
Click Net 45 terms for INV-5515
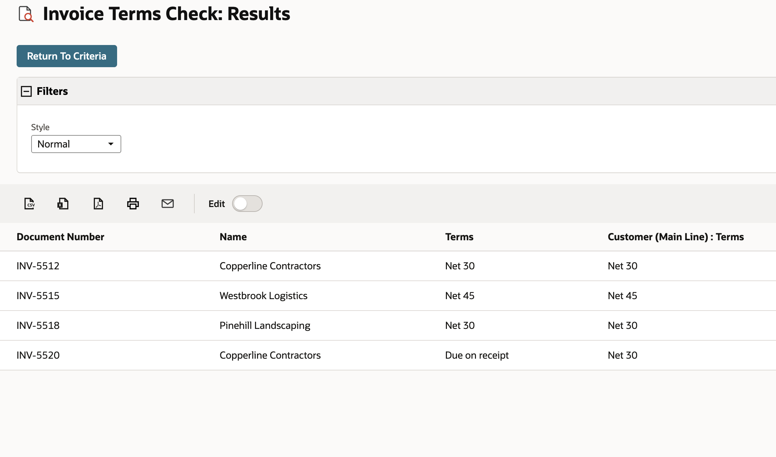[x=460, y=296]
